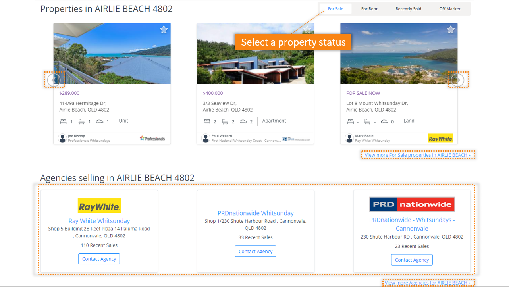Favorite the 414/9a Hermitage Dr listing star
Image resolution: width=509 pixels, height=287 pixels.
click(164, 30)
